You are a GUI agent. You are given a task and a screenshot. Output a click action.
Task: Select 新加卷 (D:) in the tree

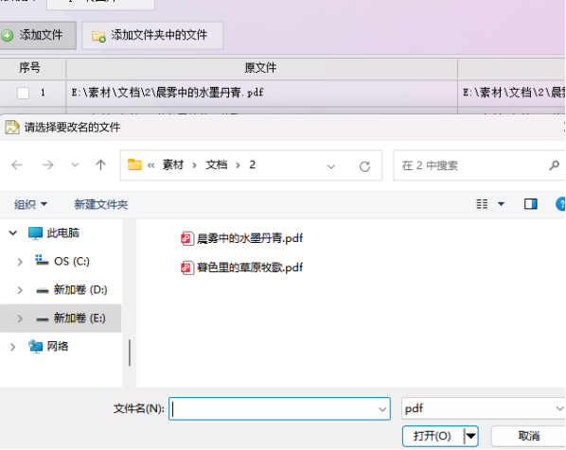[x=80, y=290]
